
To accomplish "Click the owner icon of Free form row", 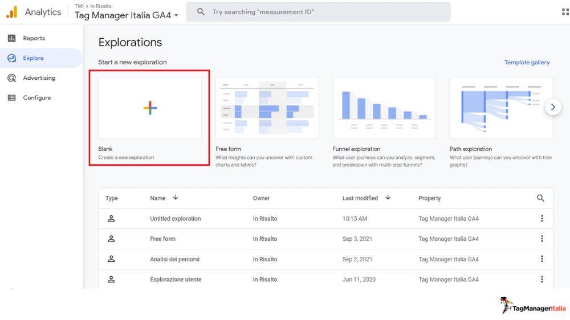I will click(x=111, y=239).
